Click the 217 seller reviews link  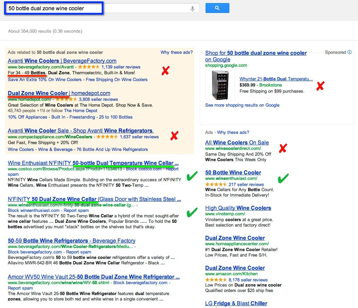(246, 185)
